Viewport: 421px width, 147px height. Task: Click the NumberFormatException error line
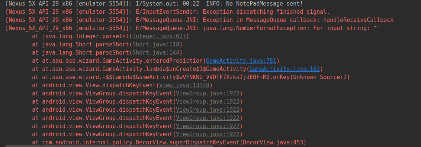point(192,28)
